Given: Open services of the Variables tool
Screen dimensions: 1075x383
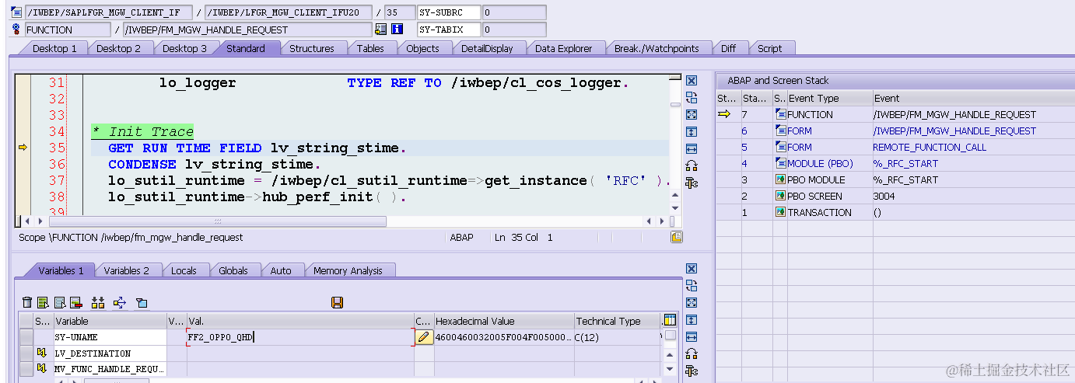Looking at the screenshot, I should click(x=691, y=371).
